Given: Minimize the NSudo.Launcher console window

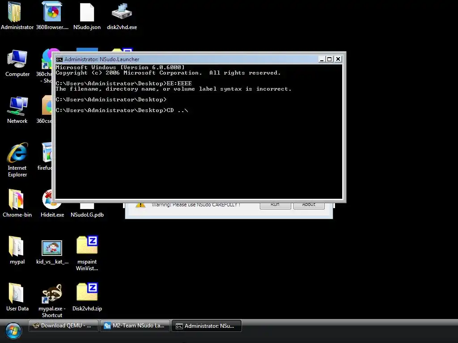Looking at the screenshot, I should coord(322,59).
